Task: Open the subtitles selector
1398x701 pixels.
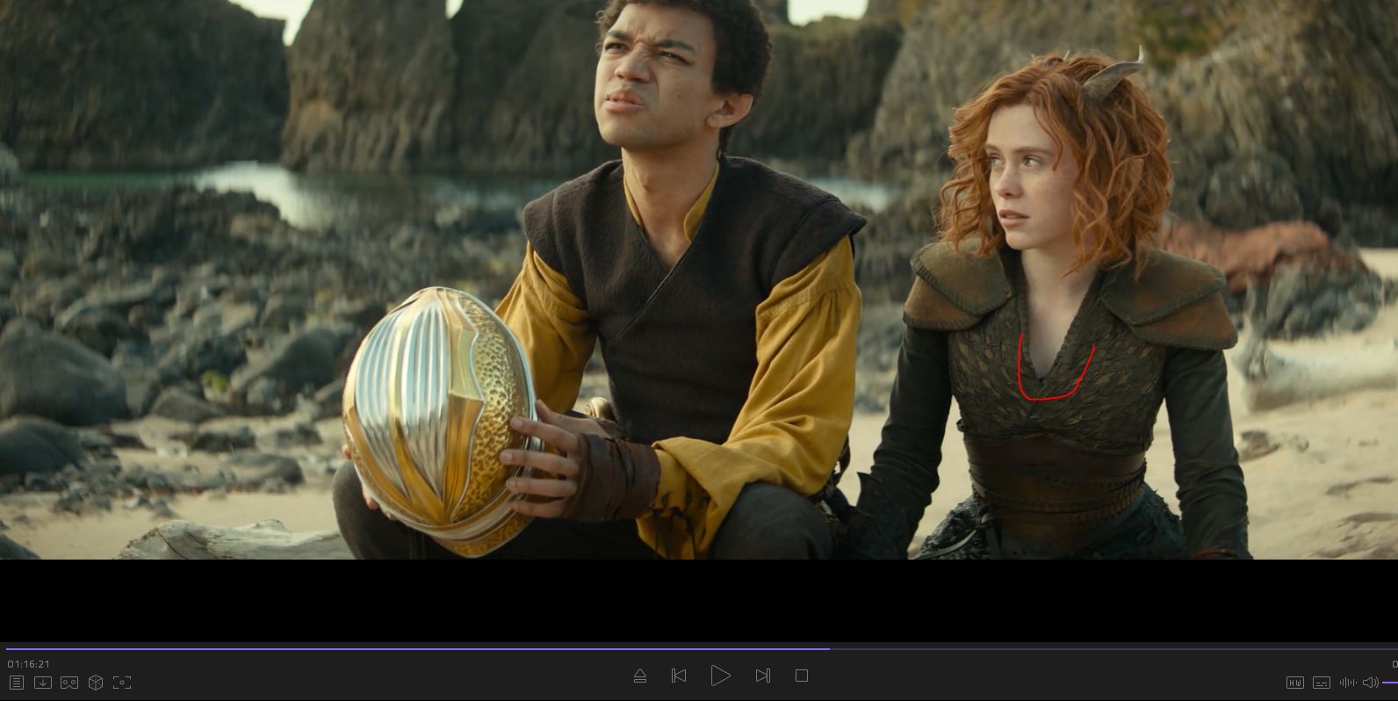Action: [x=1321, y=683]
